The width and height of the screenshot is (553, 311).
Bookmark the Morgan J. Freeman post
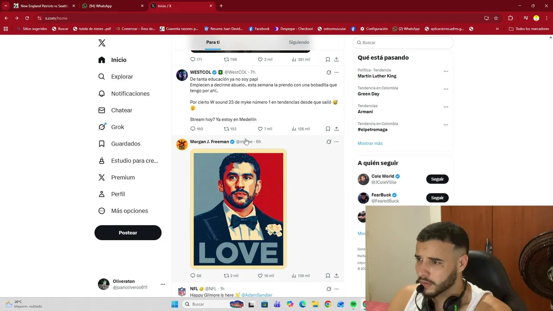tap(328, 276)
